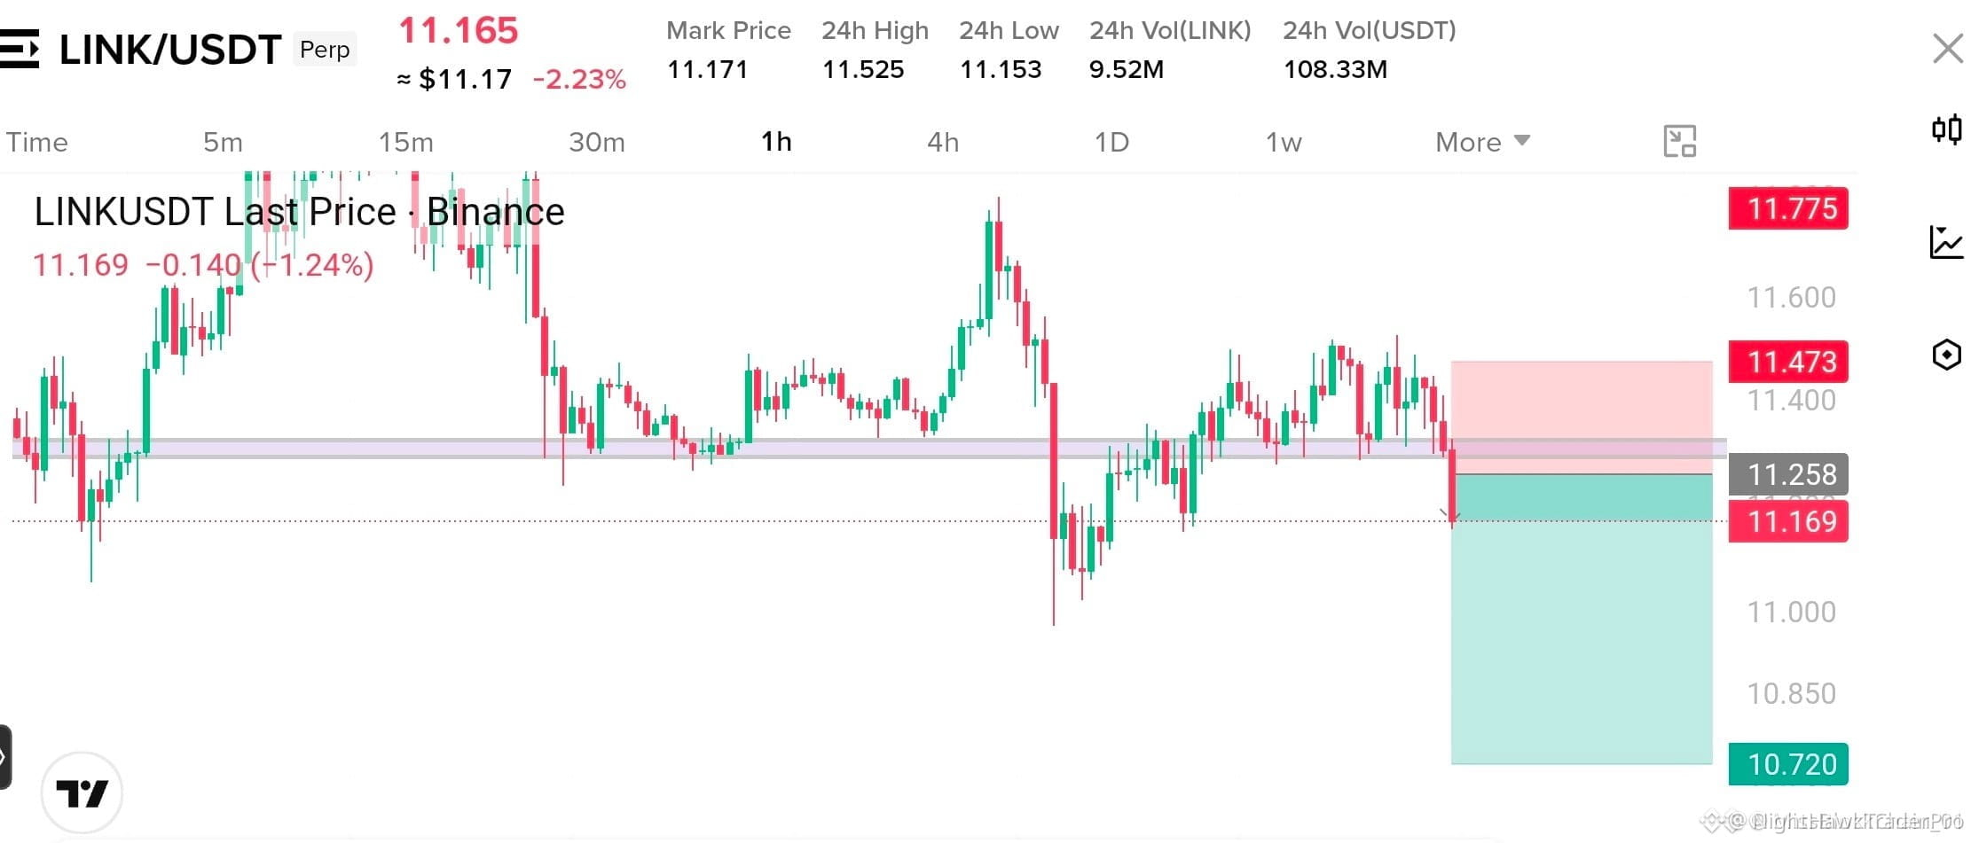The height and width of the screenshot is (843, 1971).
Task: Switch to the 4h timeframe
Action: [943, 142]
